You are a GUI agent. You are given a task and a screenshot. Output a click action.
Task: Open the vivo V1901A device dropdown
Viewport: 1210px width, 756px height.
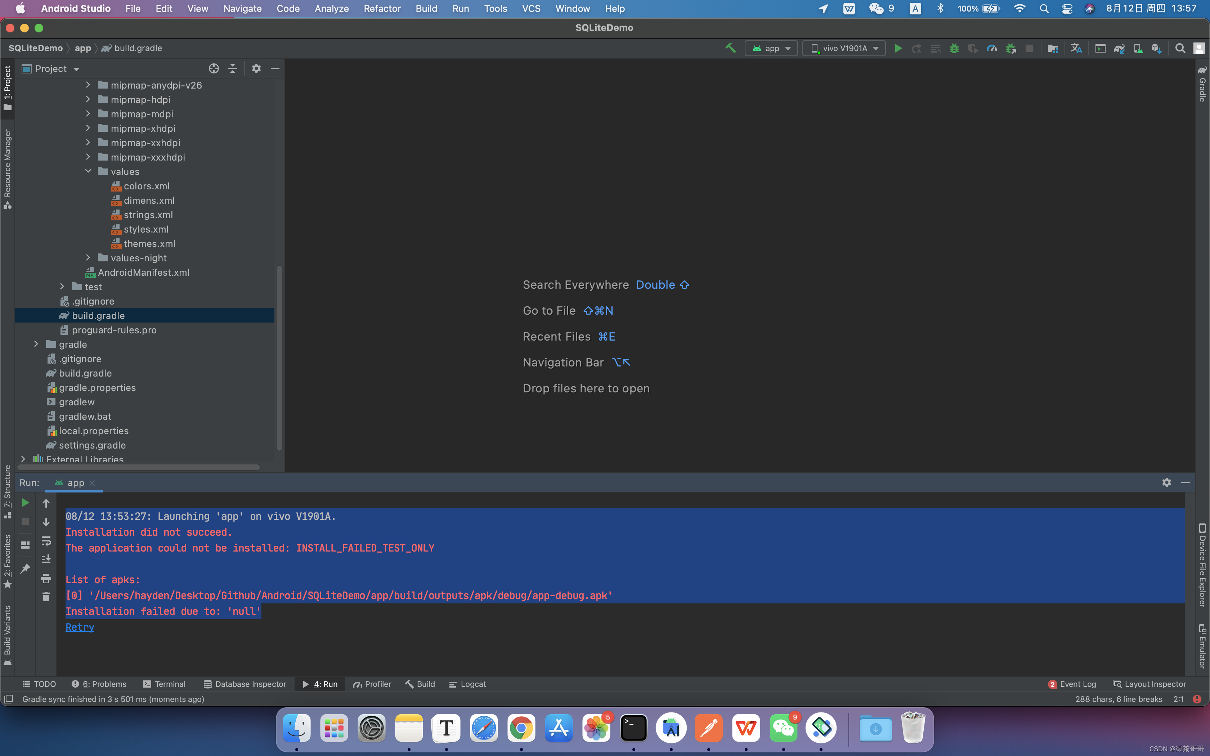(844, 48)
